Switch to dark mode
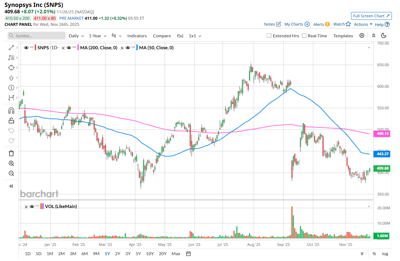This screenshot has height=261, width=400. [x=384, y=36]
